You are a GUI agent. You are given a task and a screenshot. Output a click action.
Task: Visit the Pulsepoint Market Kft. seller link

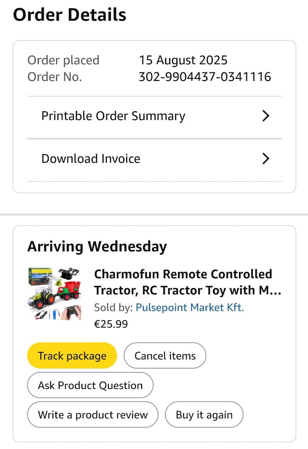click(x=189, y=308)
